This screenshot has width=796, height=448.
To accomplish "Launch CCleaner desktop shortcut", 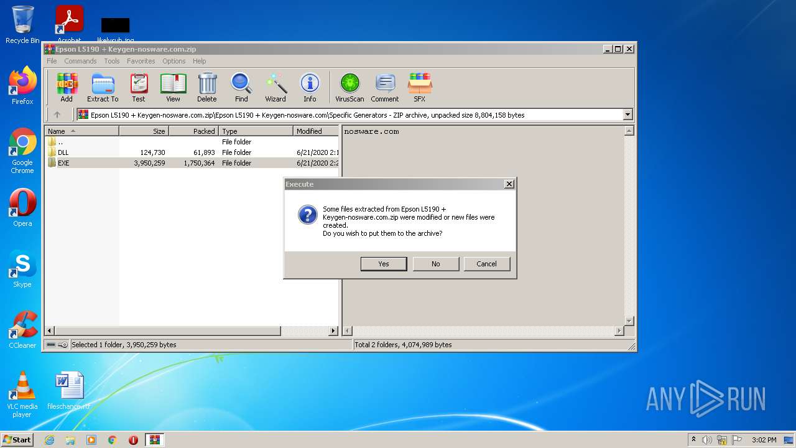I will coord(22,330).
